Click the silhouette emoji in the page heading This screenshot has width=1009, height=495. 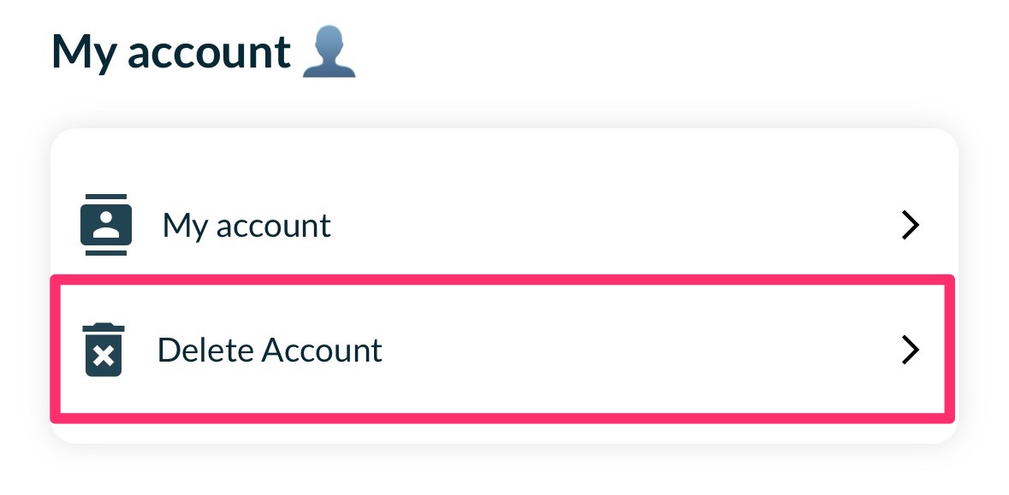pyautogui.click(x=329, y=52)
